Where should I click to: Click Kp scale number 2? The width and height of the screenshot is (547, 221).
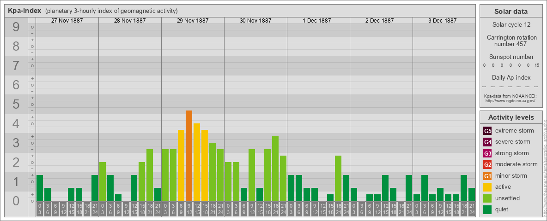pyautogui.click(x=16, y=162)
